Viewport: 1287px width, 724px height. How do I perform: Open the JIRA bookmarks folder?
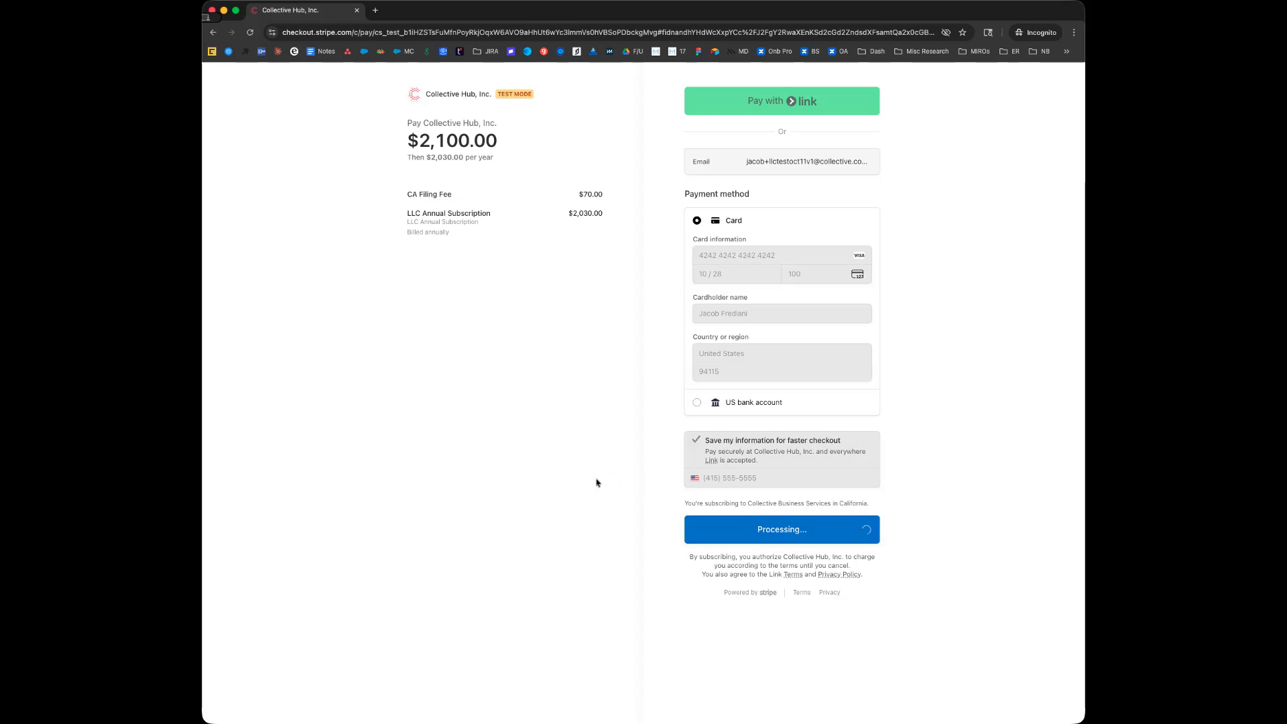(485, 52)
